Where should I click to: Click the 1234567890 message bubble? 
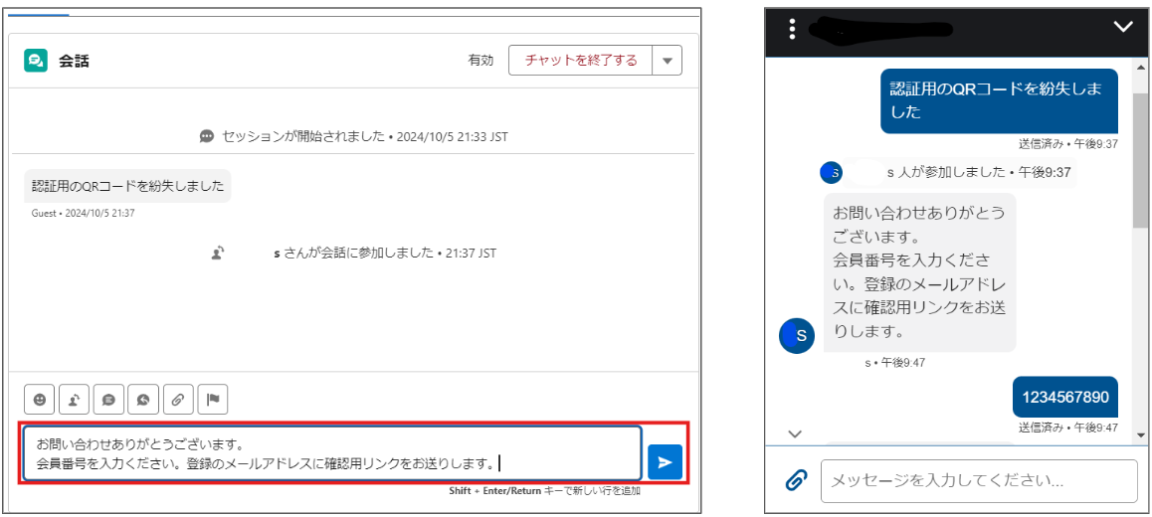1065,398
